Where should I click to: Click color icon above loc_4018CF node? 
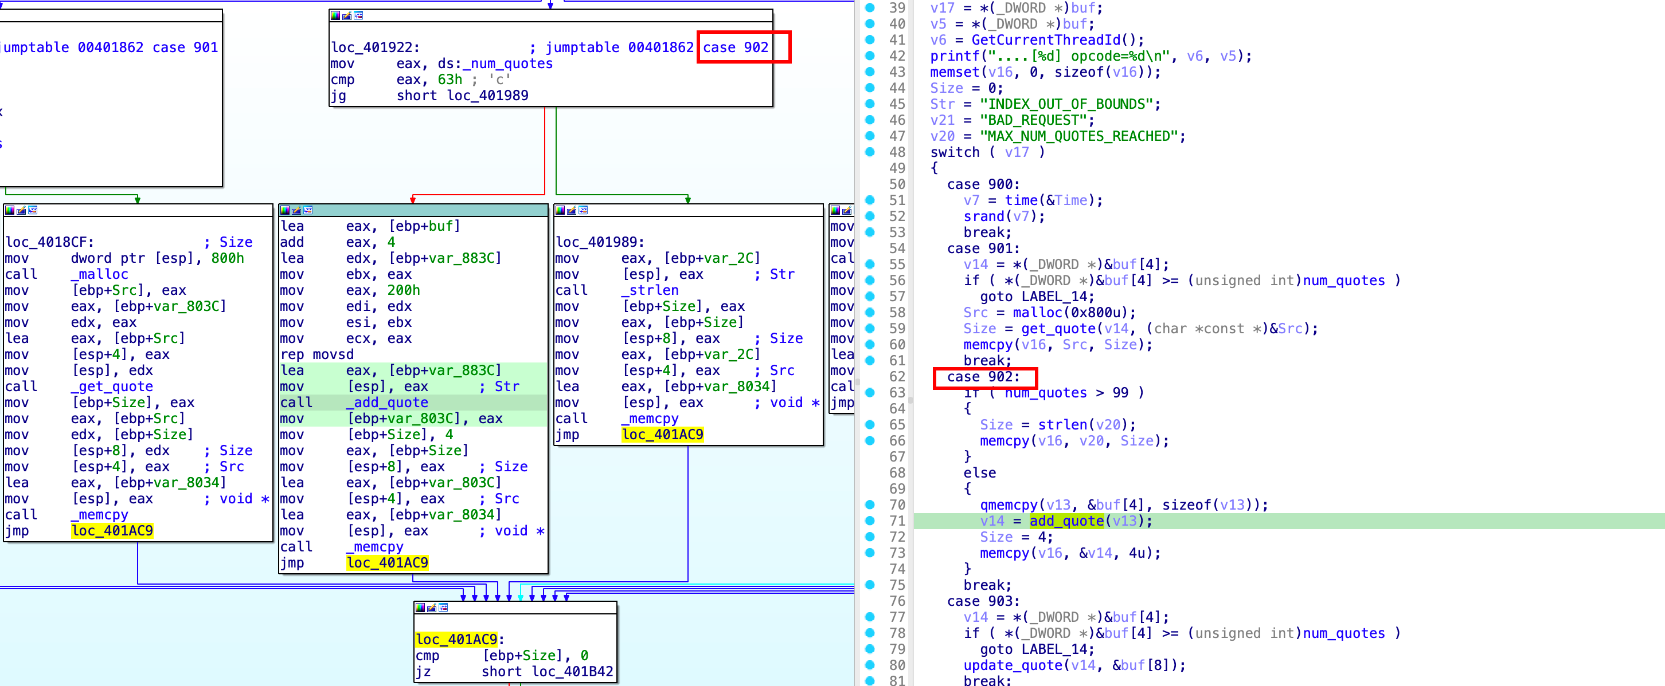point(10,210)
